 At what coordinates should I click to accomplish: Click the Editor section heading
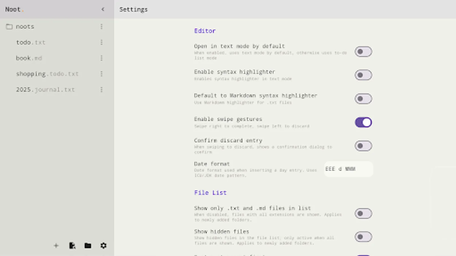tap(205, 31)
